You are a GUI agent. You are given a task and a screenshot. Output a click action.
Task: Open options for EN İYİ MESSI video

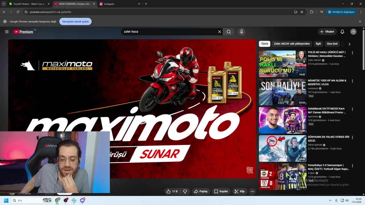[x=352, y=109]
